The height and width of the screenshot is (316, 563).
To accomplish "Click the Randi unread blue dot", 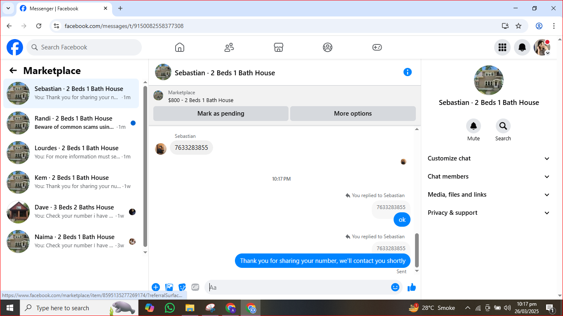I will (x=133, y=123).
